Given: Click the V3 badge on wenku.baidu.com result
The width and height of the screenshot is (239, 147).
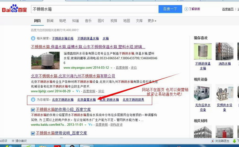Looking at the screenshot, I should (x=90, y=125).
